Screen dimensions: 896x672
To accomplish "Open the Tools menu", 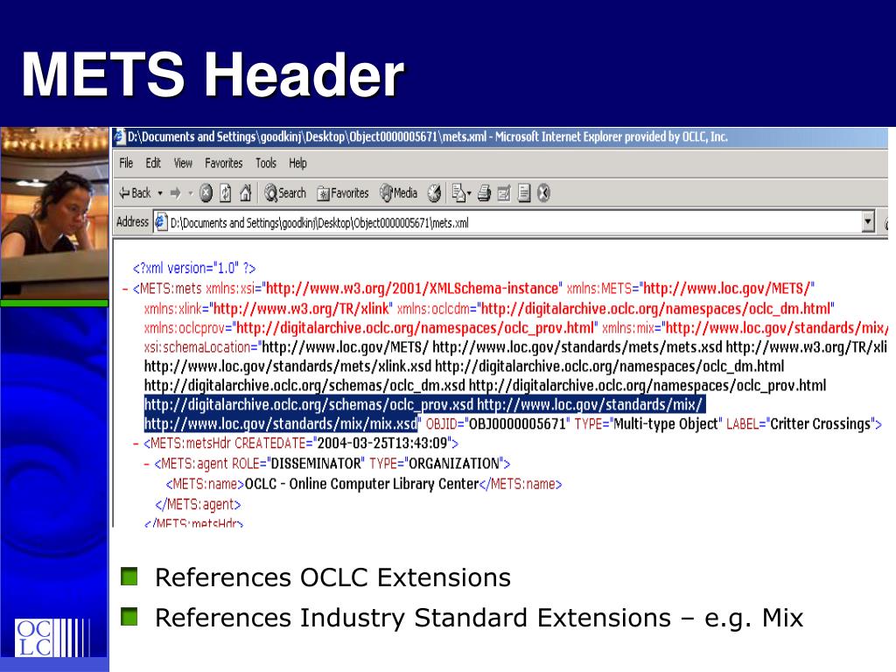I will (x=266, y=164).
